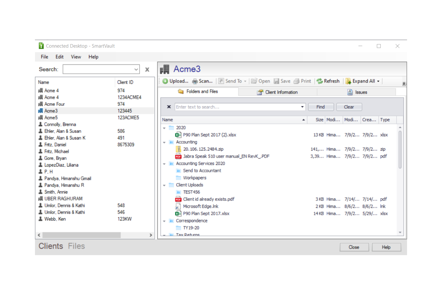Sort by the Size column header

316,120
